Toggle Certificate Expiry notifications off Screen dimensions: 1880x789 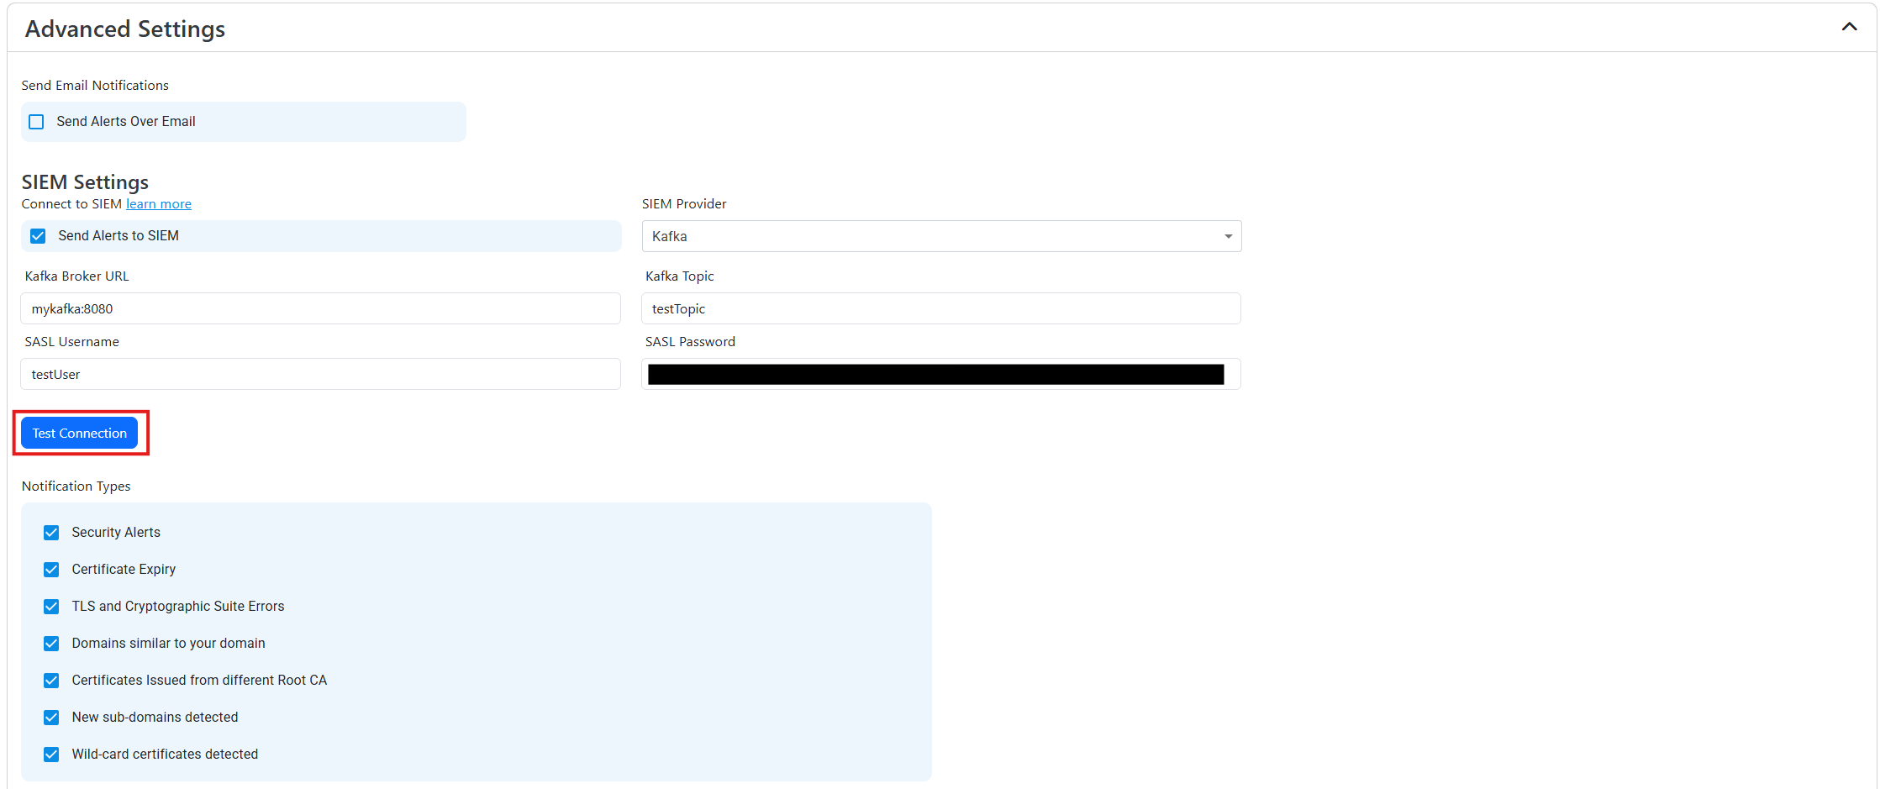point(51,569)
